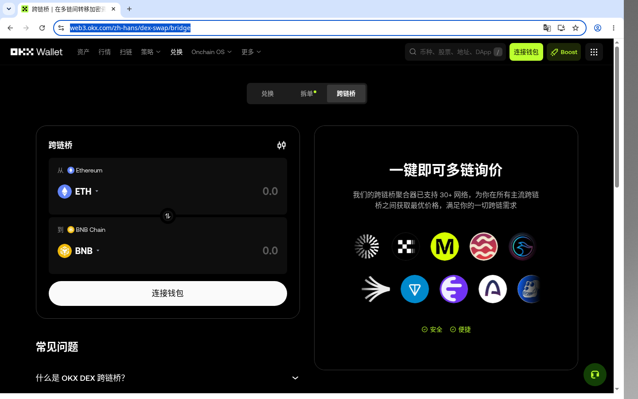Viewport: 638px width, 399px height.
Task: Click the ETH amount input field
Action: tap(270, 192)
